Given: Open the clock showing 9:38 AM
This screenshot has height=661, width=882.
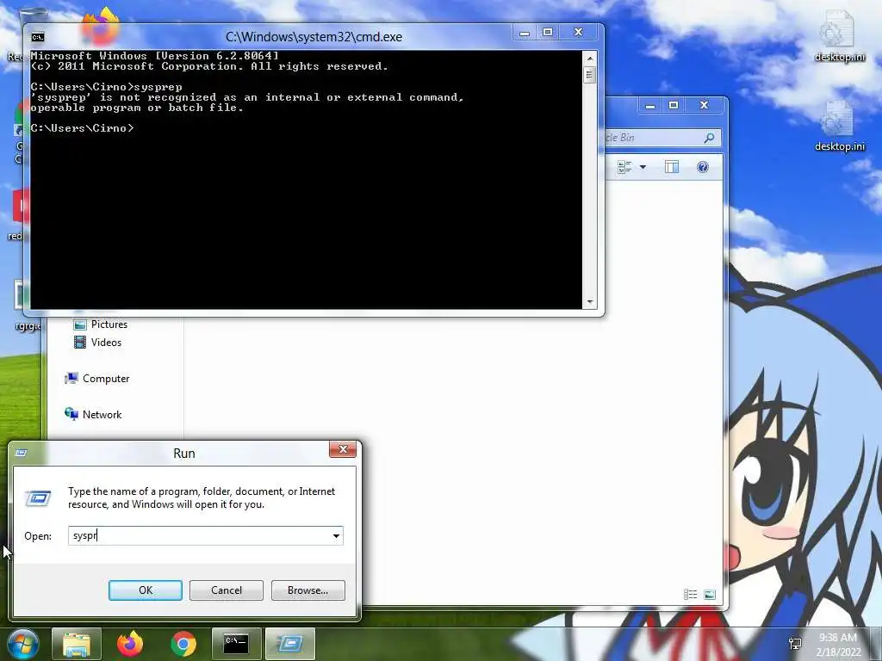Looking at the screenshot, I should (839, 645).
